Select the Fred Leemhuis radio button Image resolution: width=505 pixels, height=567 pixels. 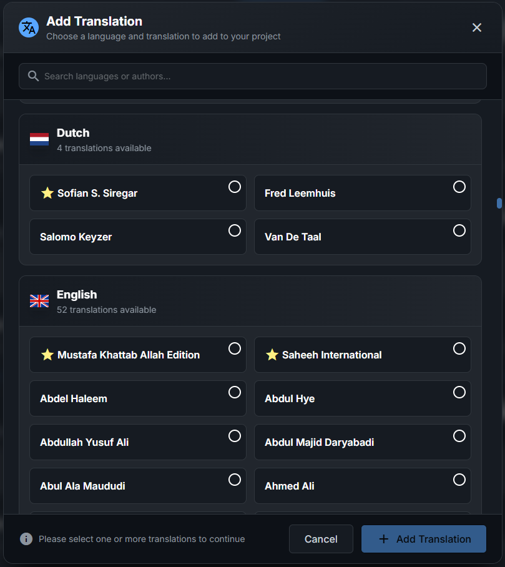click(459, 187)
